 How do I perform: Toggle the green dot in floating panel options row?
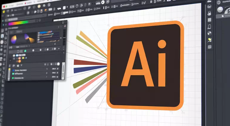(x=25, y=51)
